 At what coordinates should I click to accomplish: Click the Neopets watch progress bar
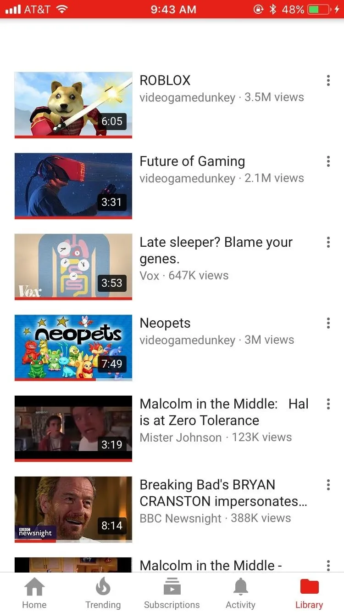click(73, 380)
